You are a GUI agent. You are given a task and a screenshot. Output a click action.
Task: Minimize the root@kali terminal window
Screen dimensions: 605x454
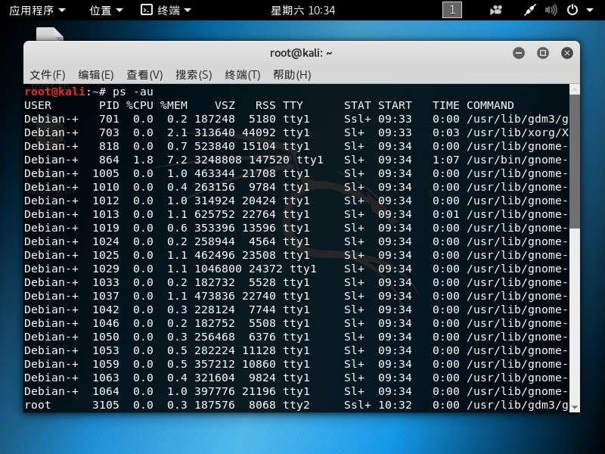[519, 53]
